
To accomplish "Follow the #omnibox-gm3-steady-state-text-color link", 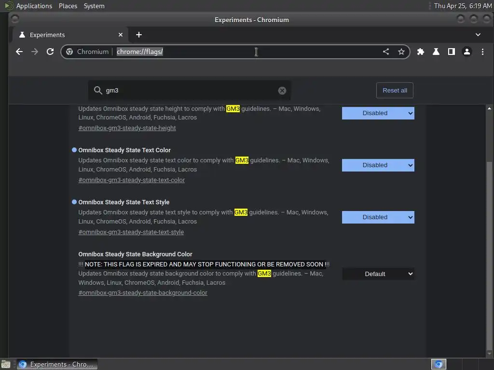I will (131, 180).
